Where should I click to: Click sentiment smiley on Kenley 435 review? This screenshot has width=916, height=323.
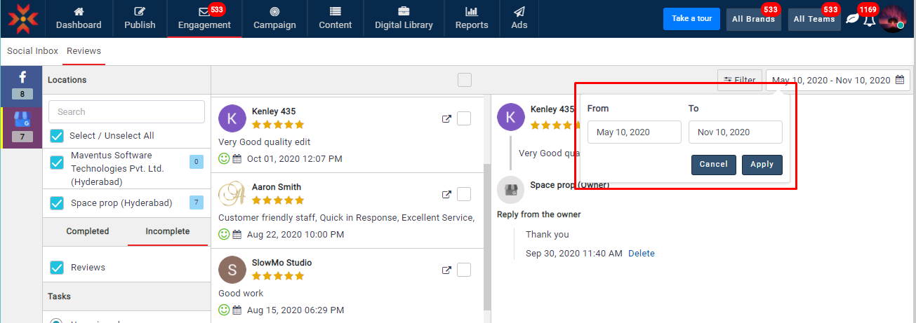tap(224, 158)
